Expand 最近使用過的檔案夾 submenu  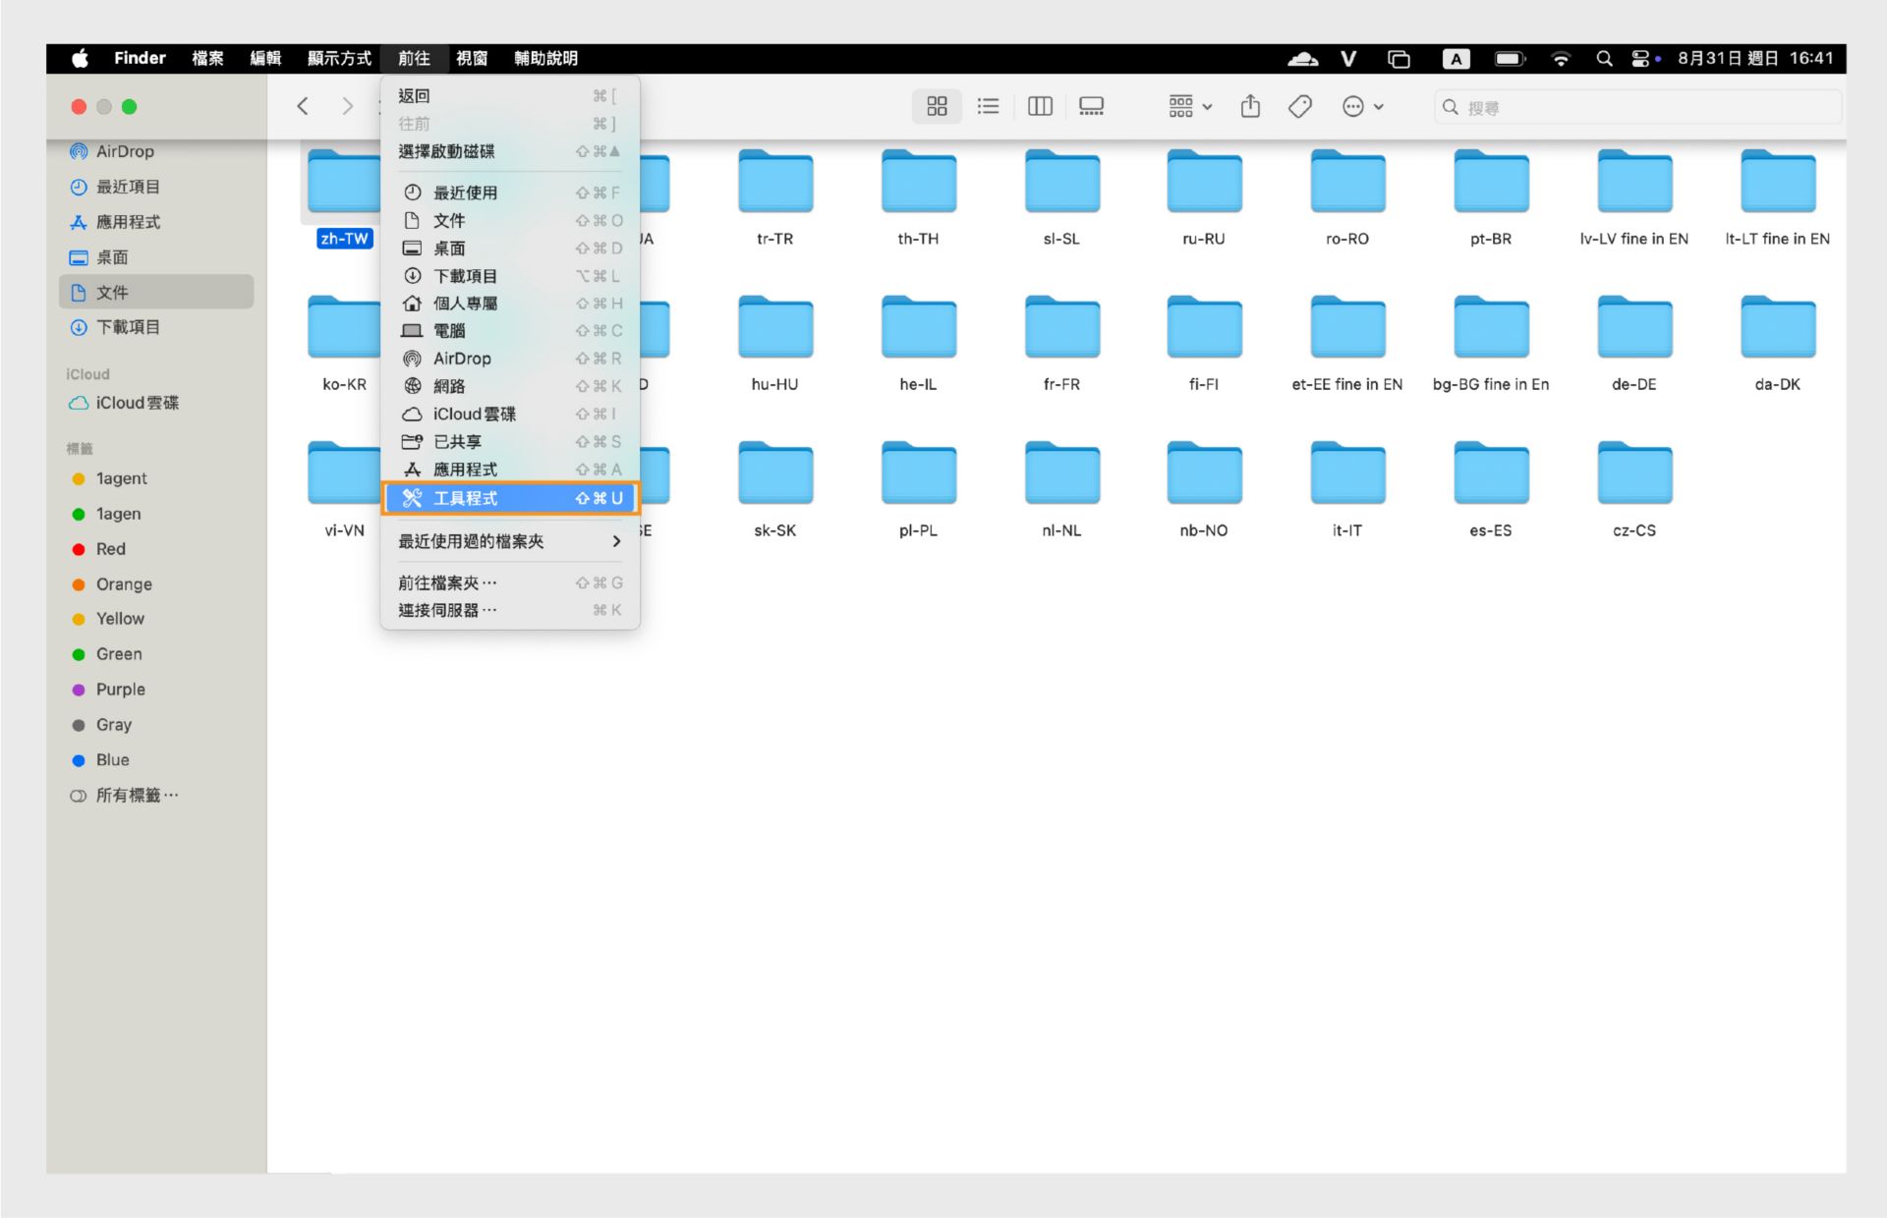[x=509, y=541]
